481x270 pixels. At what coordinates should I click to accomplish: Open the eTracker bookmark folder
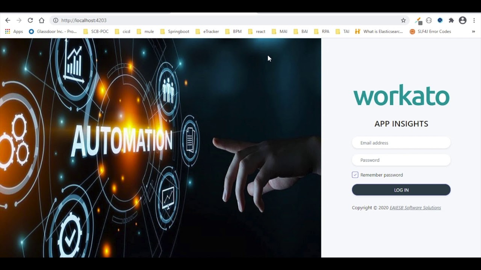click(x=207, y=31)
